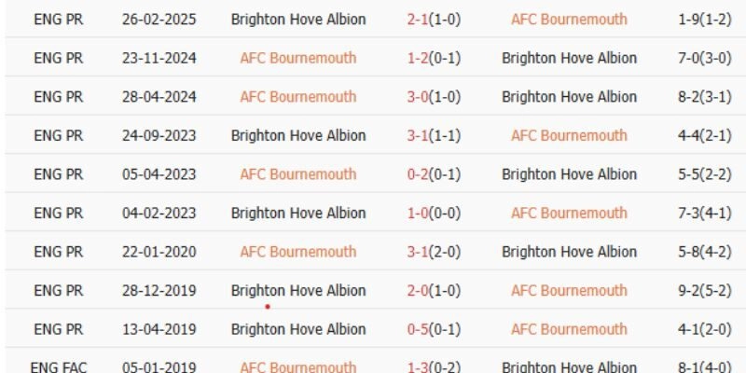Select the ENG FAC competition label

coord(58,366)
